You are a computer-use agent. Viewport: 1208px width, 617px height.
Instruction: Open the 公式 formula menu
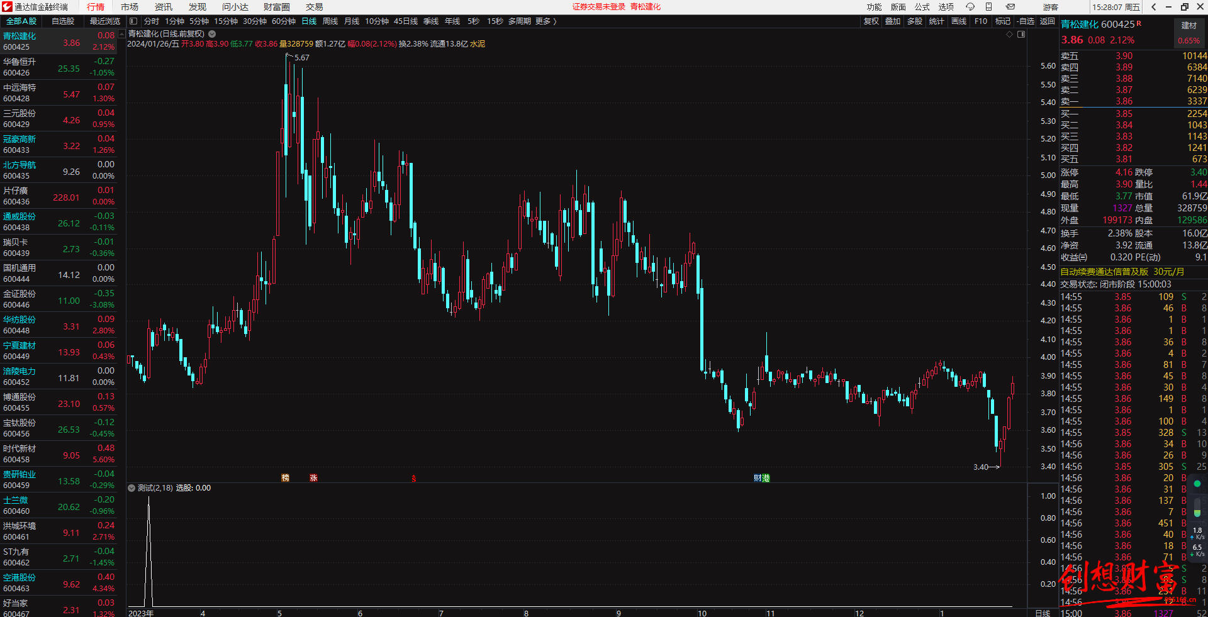coord(922,7)
